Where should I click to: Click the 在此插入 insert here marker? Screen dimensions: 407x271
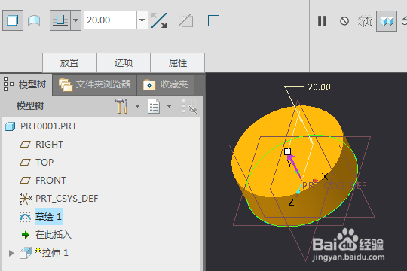click(54, 235)
